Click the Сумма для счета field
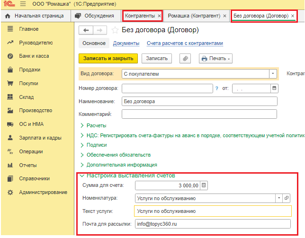Screen dimensions: 305x238 coord(168,185)
